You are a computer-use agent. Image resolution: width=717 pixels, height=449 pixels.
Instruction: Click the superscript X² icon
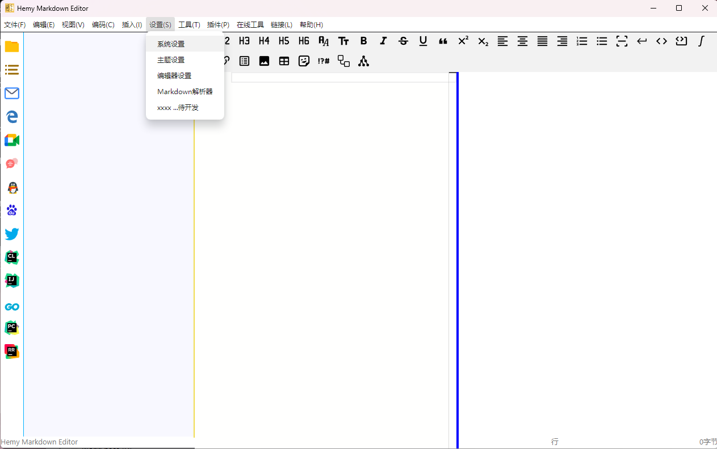(x=463, y=41)
